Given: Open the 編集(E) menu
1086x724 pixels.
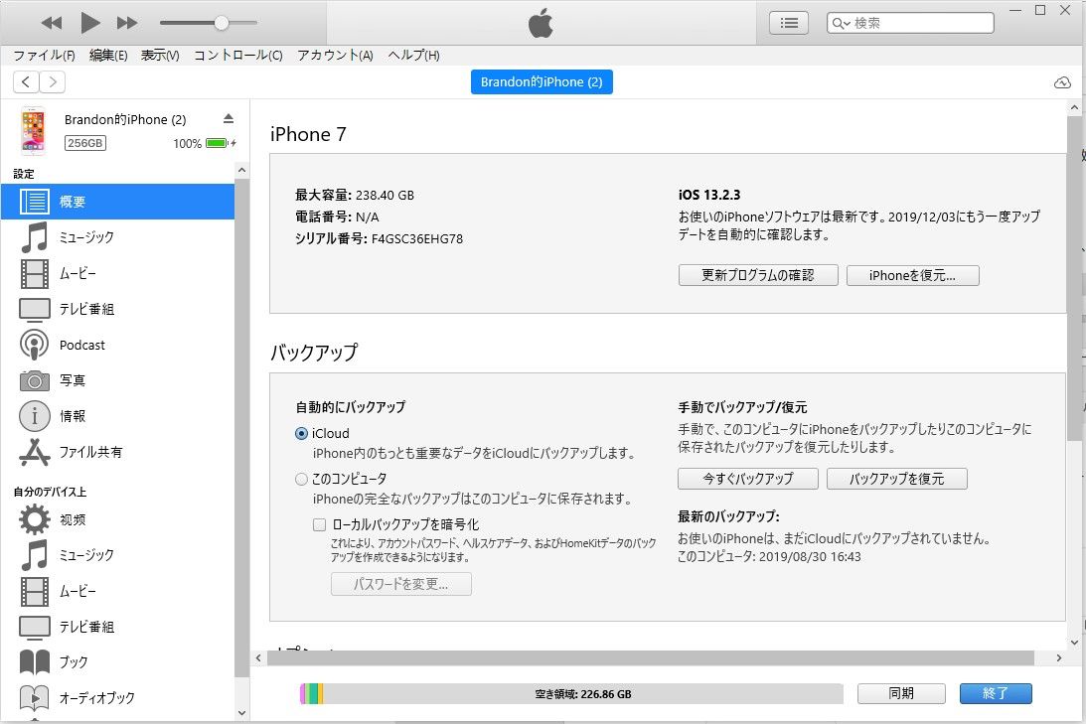Looking at the screenshot, I should click(x=108, y=56).
